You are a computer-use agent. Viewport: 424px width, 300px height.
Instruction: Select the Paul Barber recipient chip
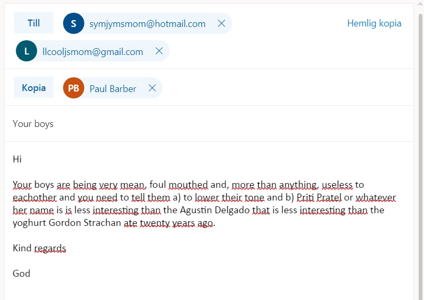coord(113,88)
